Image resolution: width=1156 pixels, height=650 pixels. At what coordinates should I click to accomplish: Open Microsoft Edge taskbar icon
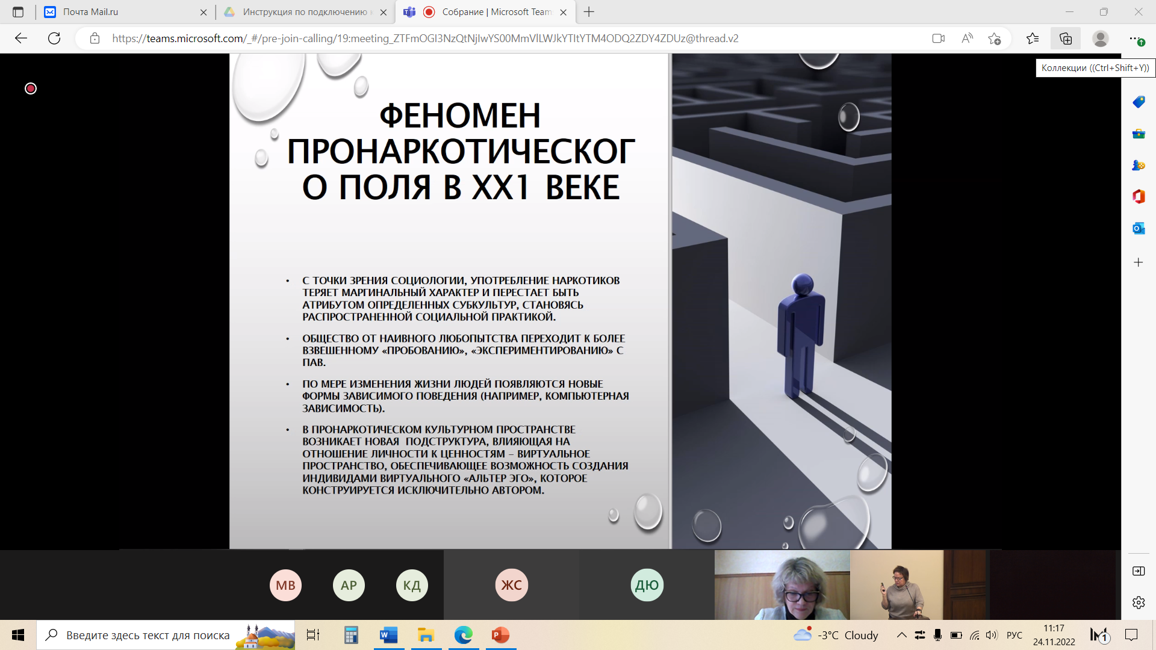pyautogui.click(x=464, y=635)
